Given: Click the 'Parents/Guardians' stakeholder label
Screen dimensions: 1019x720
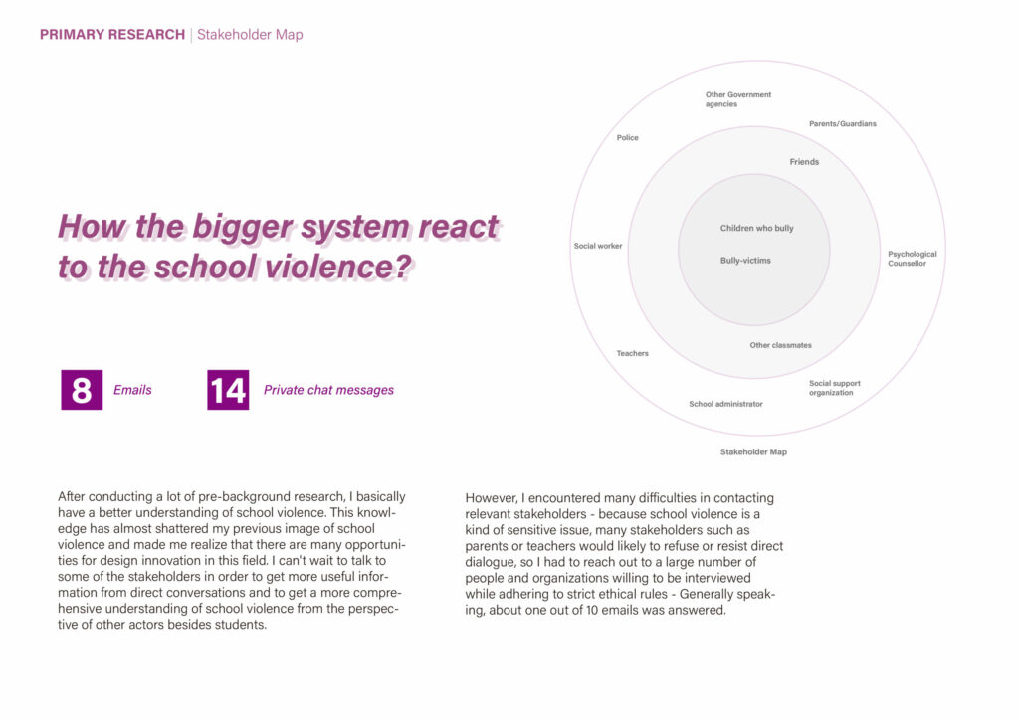Looking at the screenshot, I should (842, 124).
